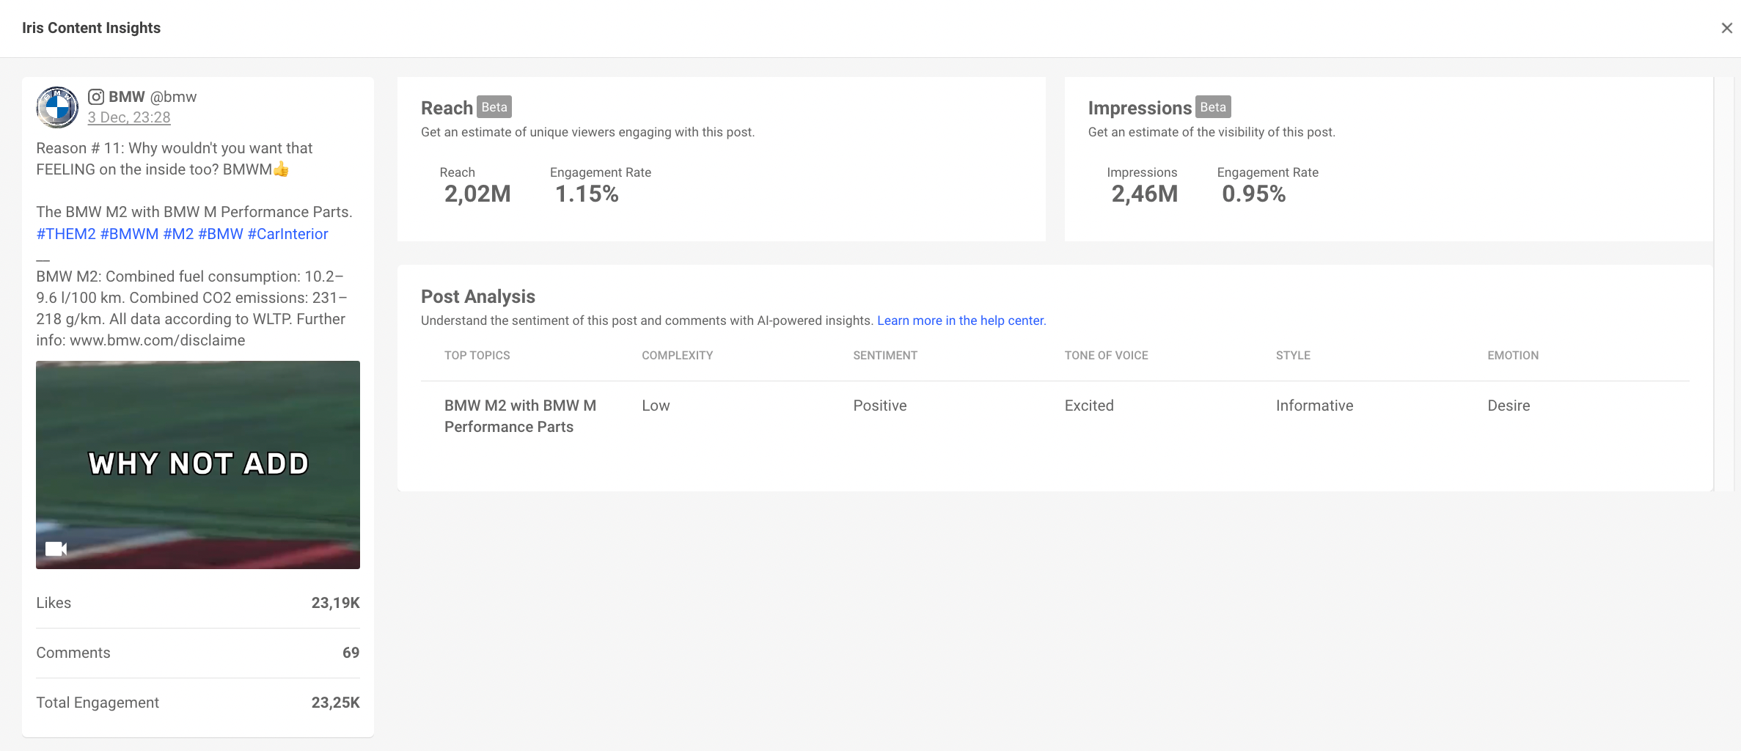Click the SENTIMENT column header
The width and height of the screenshot is (1741, 751).
coord(884,356)
